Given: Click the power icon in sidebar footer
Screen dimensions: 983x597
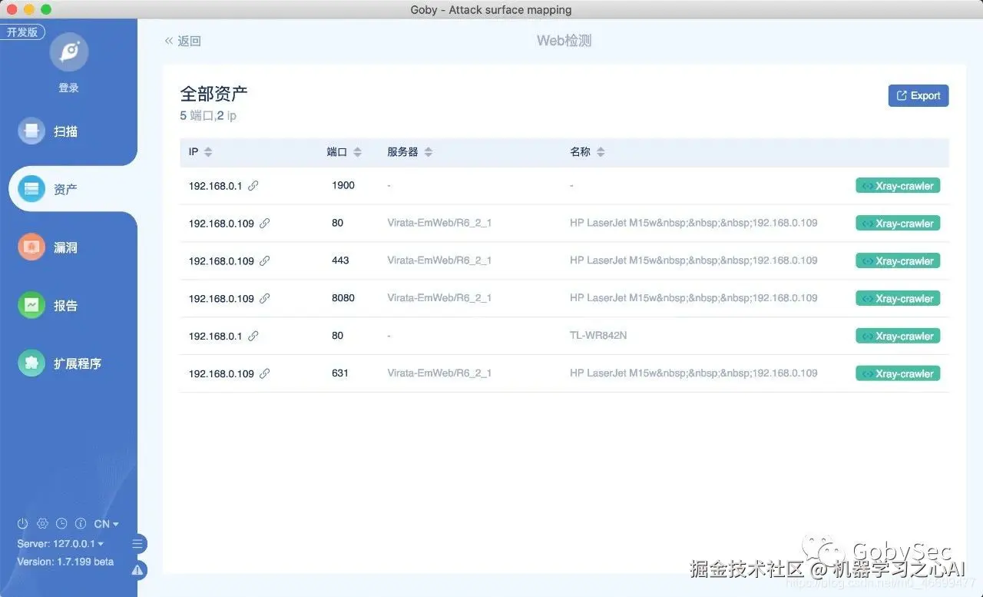Looking at the screenshot, I should [22, 523].
